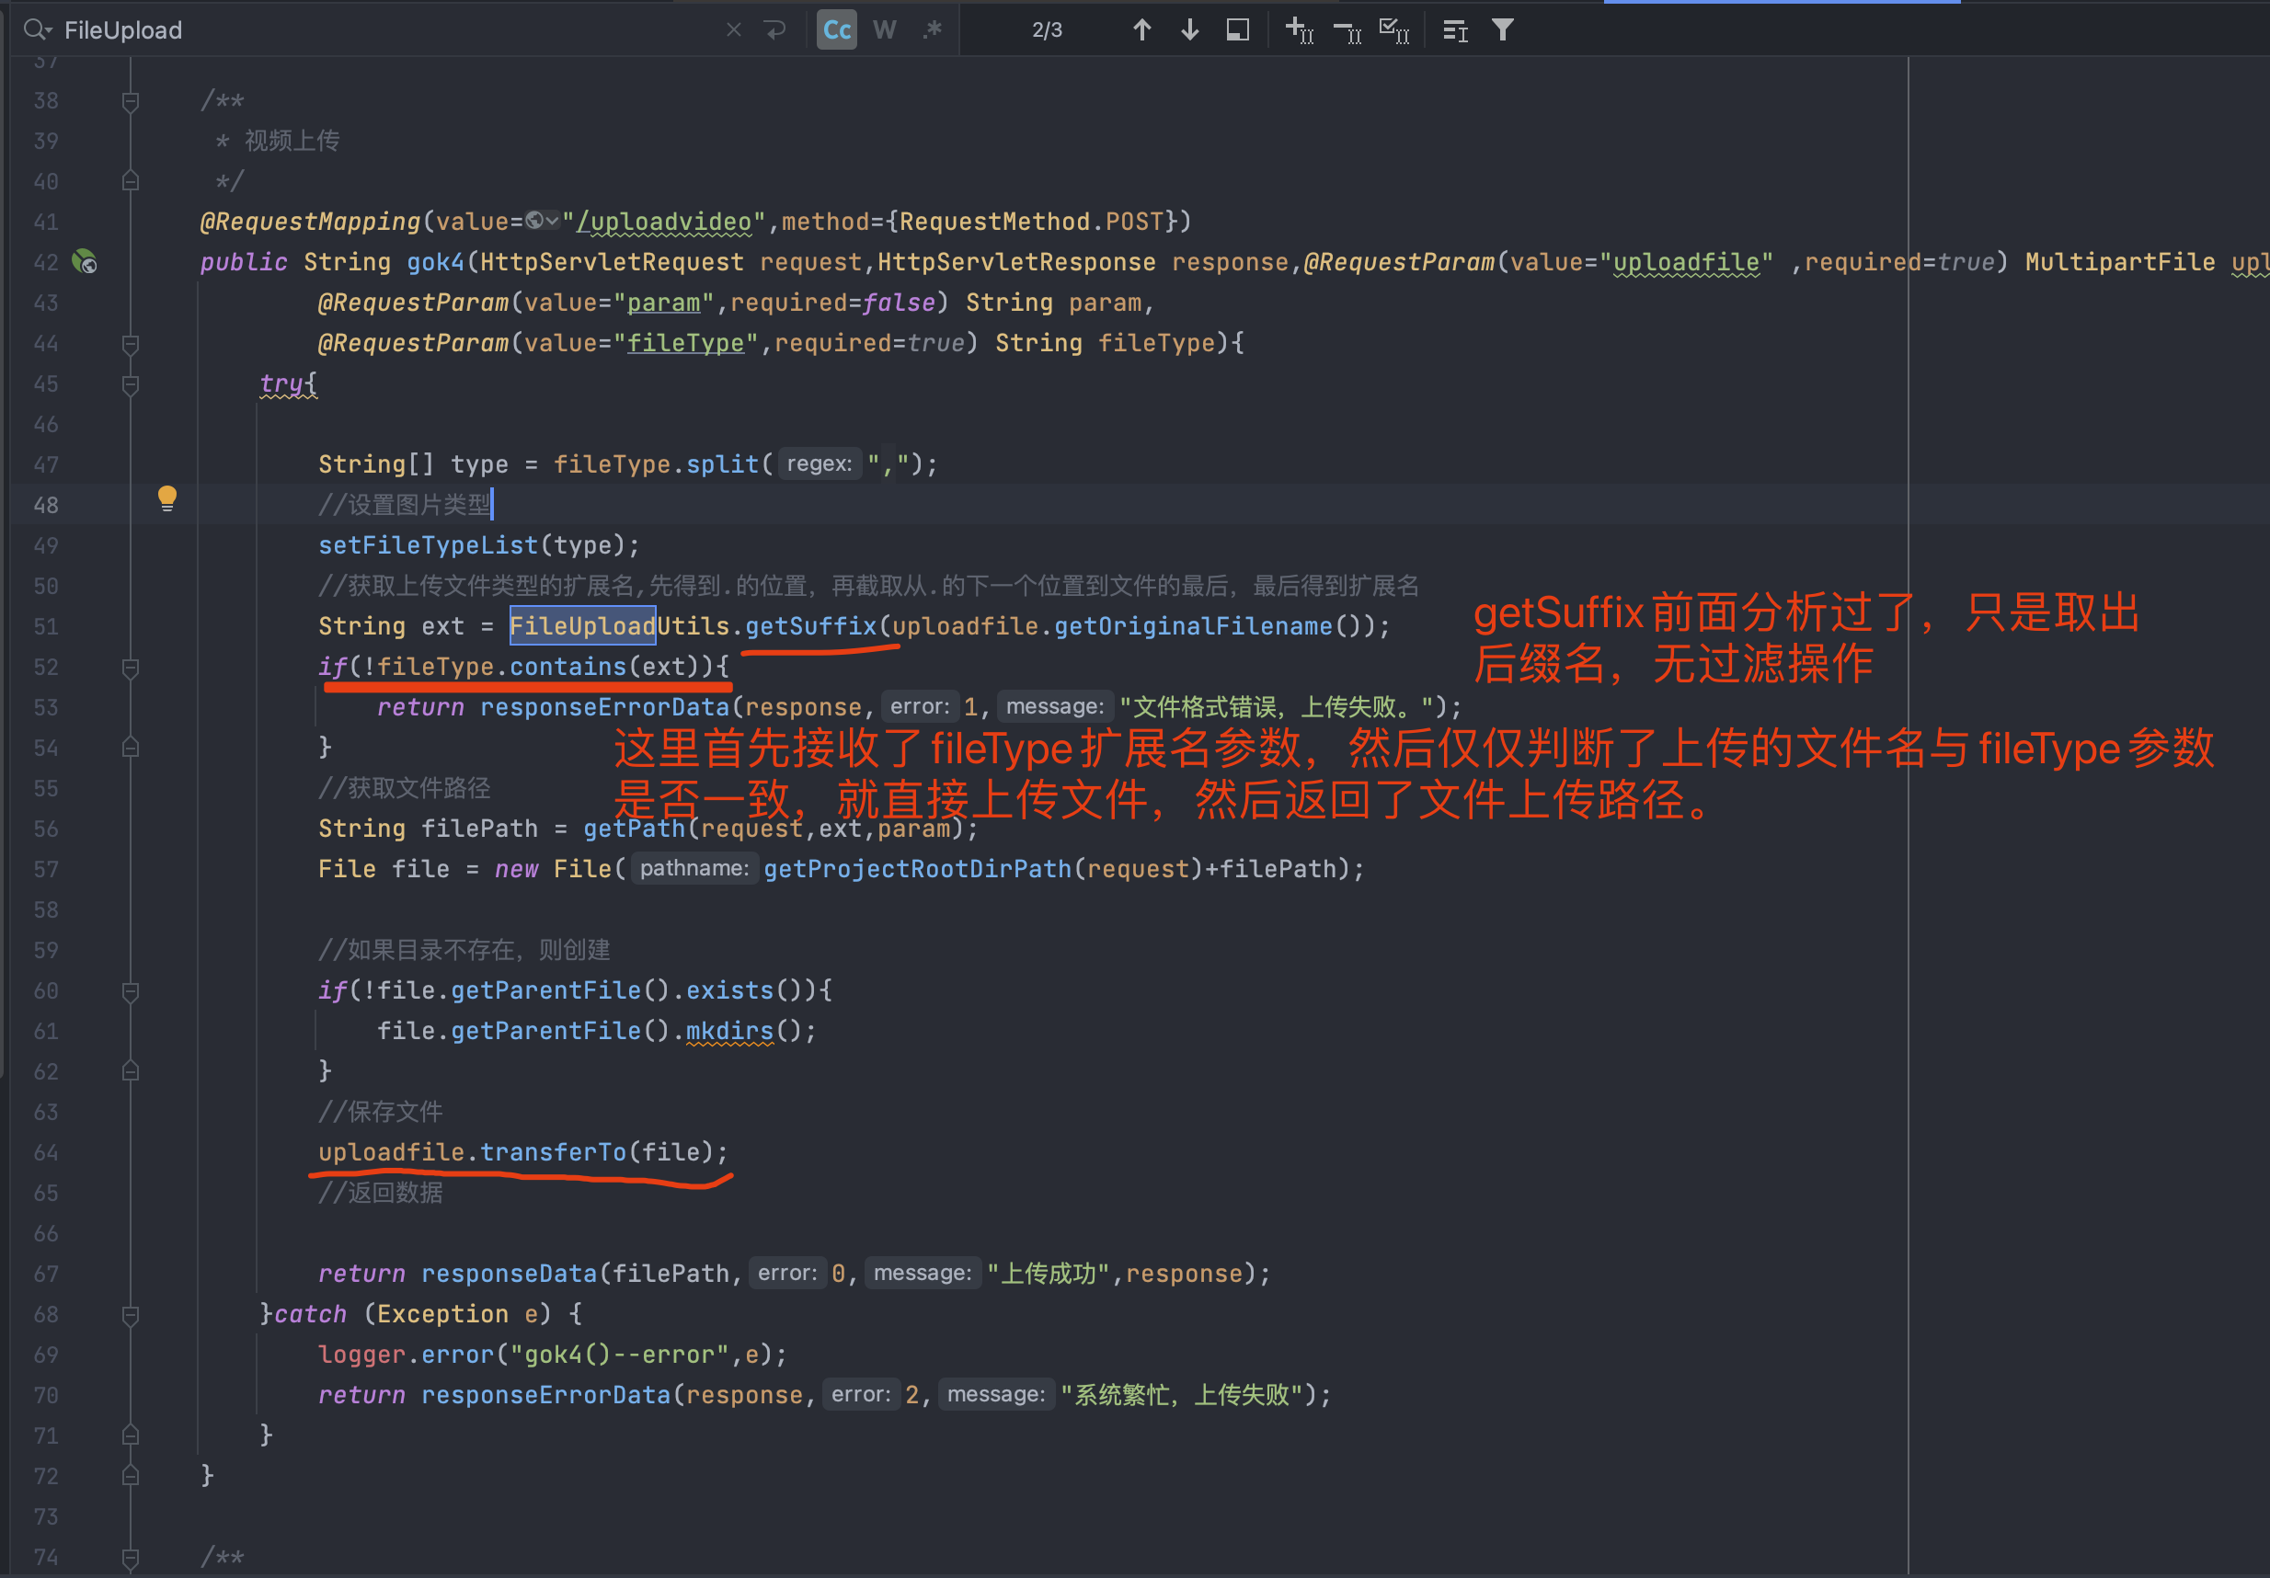Select all occurrences icon

coord(1394,29)
